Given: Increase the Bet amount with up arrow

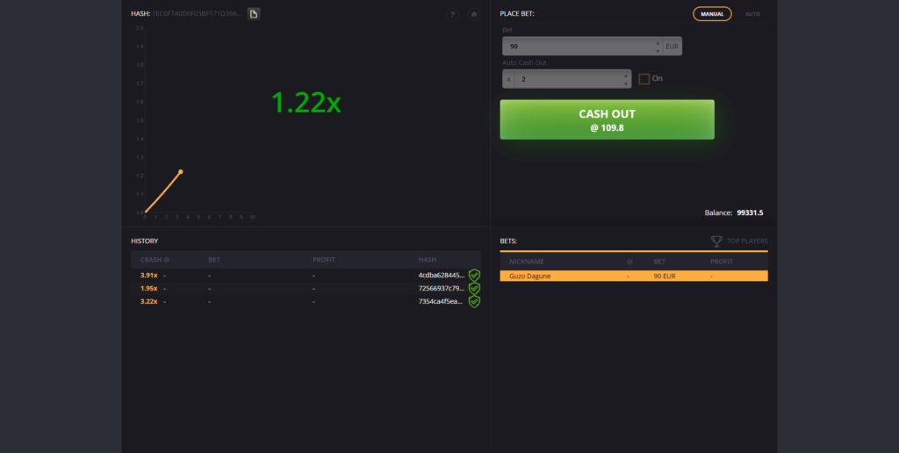Looking at the screenshot, I should [x=658, y=42].
